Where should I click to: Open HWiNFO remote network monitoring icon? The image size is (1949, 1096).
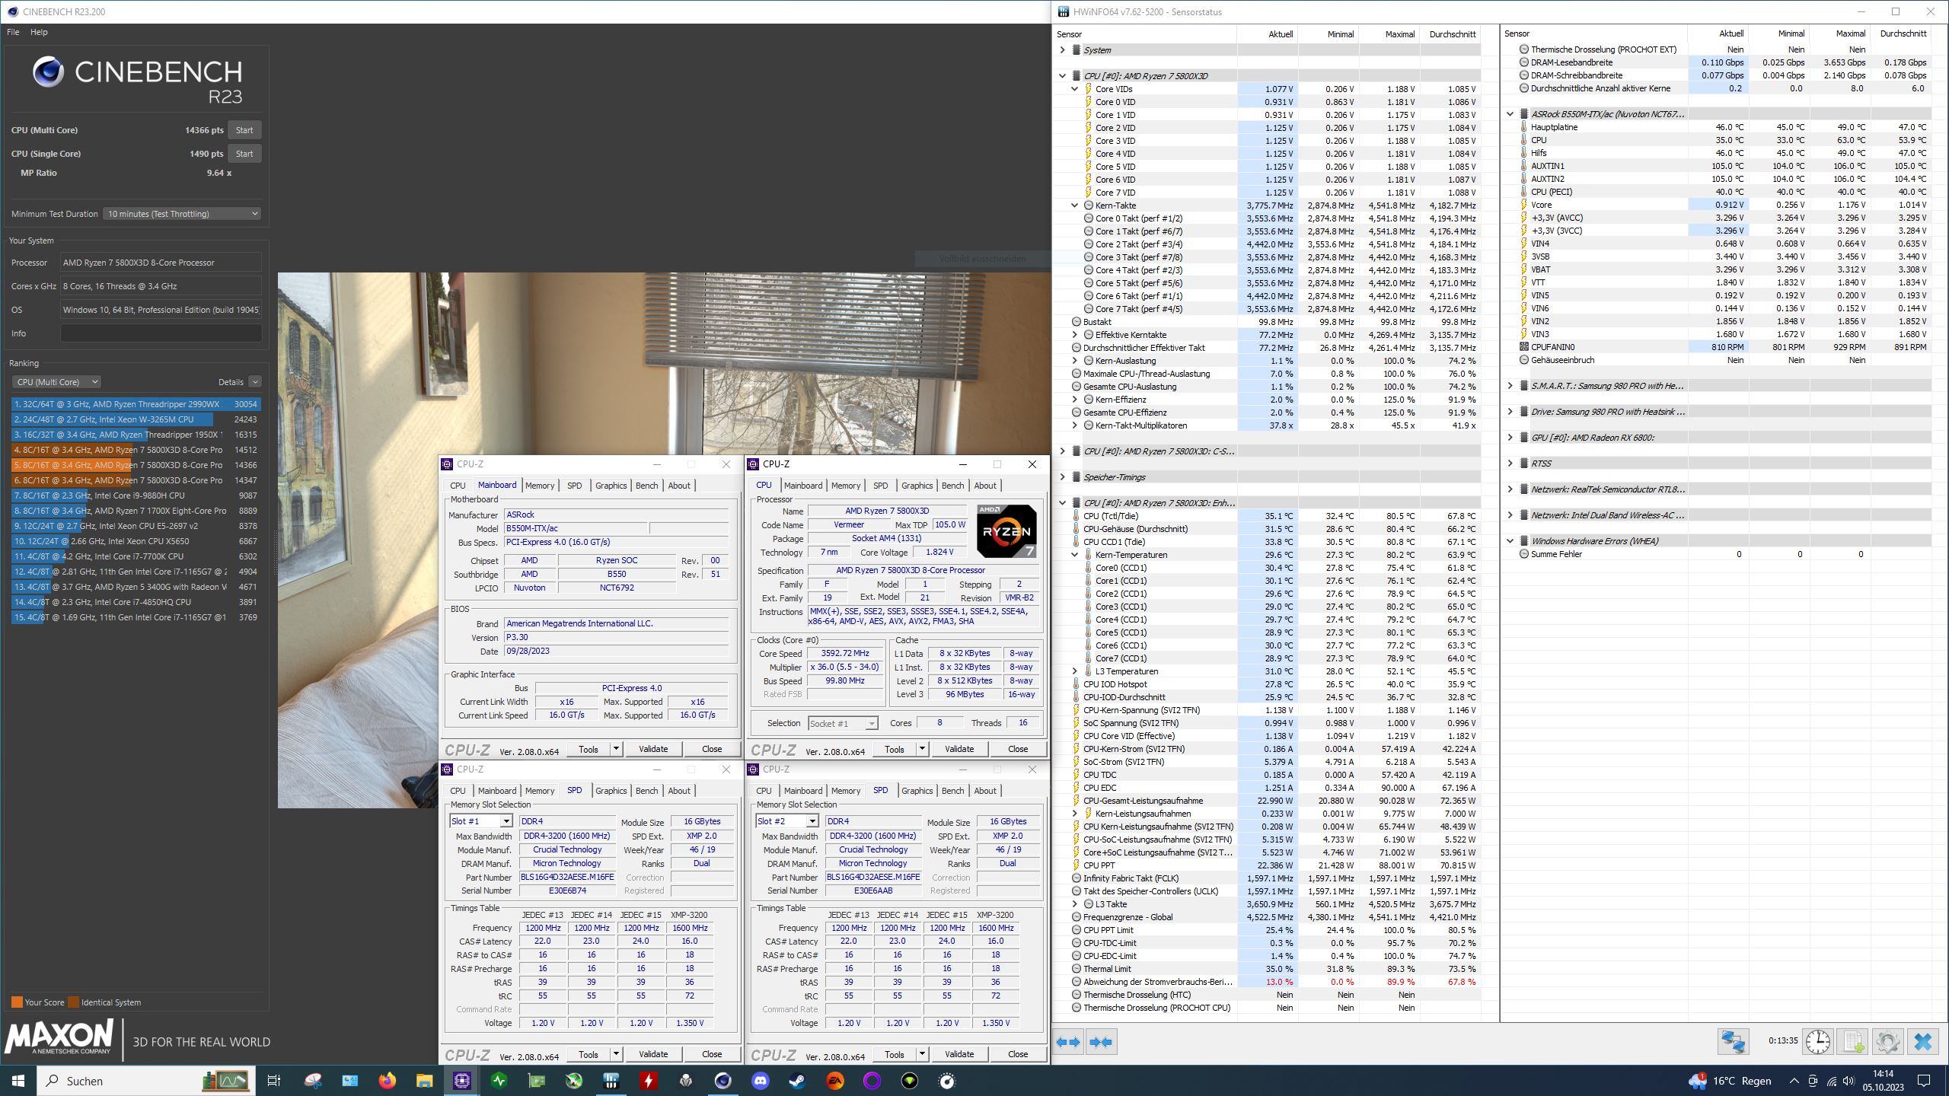click(x=1733, y=1041)
